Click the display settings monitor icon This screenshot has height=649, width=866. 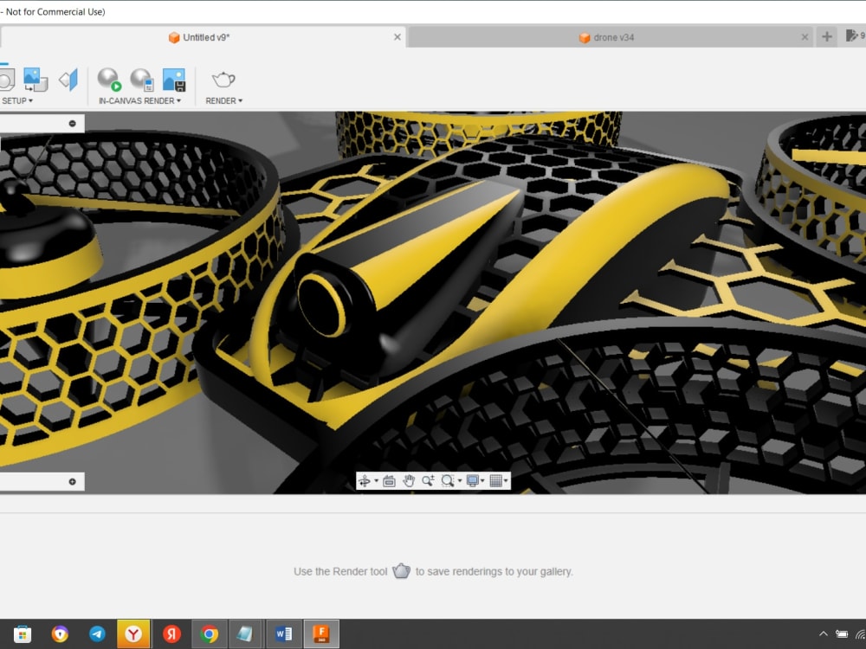[x=473, y=480]
